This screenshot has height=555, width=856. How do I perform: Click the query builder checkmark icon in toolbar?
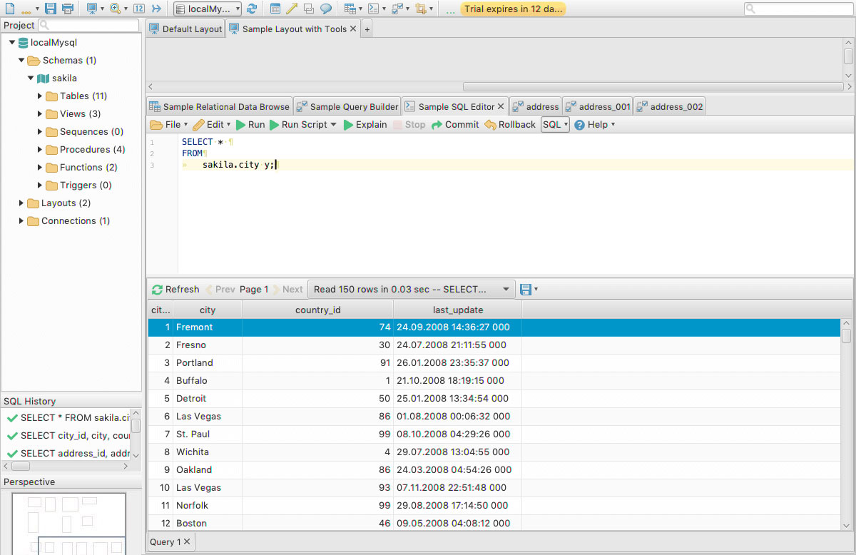coord(397,9)
